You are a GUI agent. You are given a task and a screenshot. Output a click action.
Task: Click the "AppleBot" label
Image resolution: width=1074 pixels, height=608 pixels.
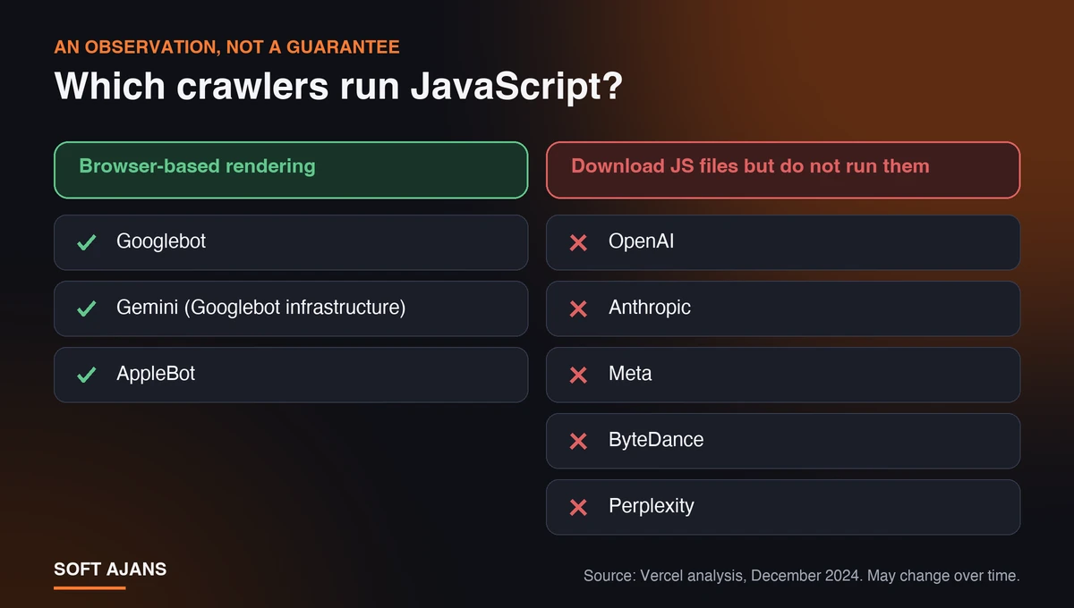(x=156, y=374)
